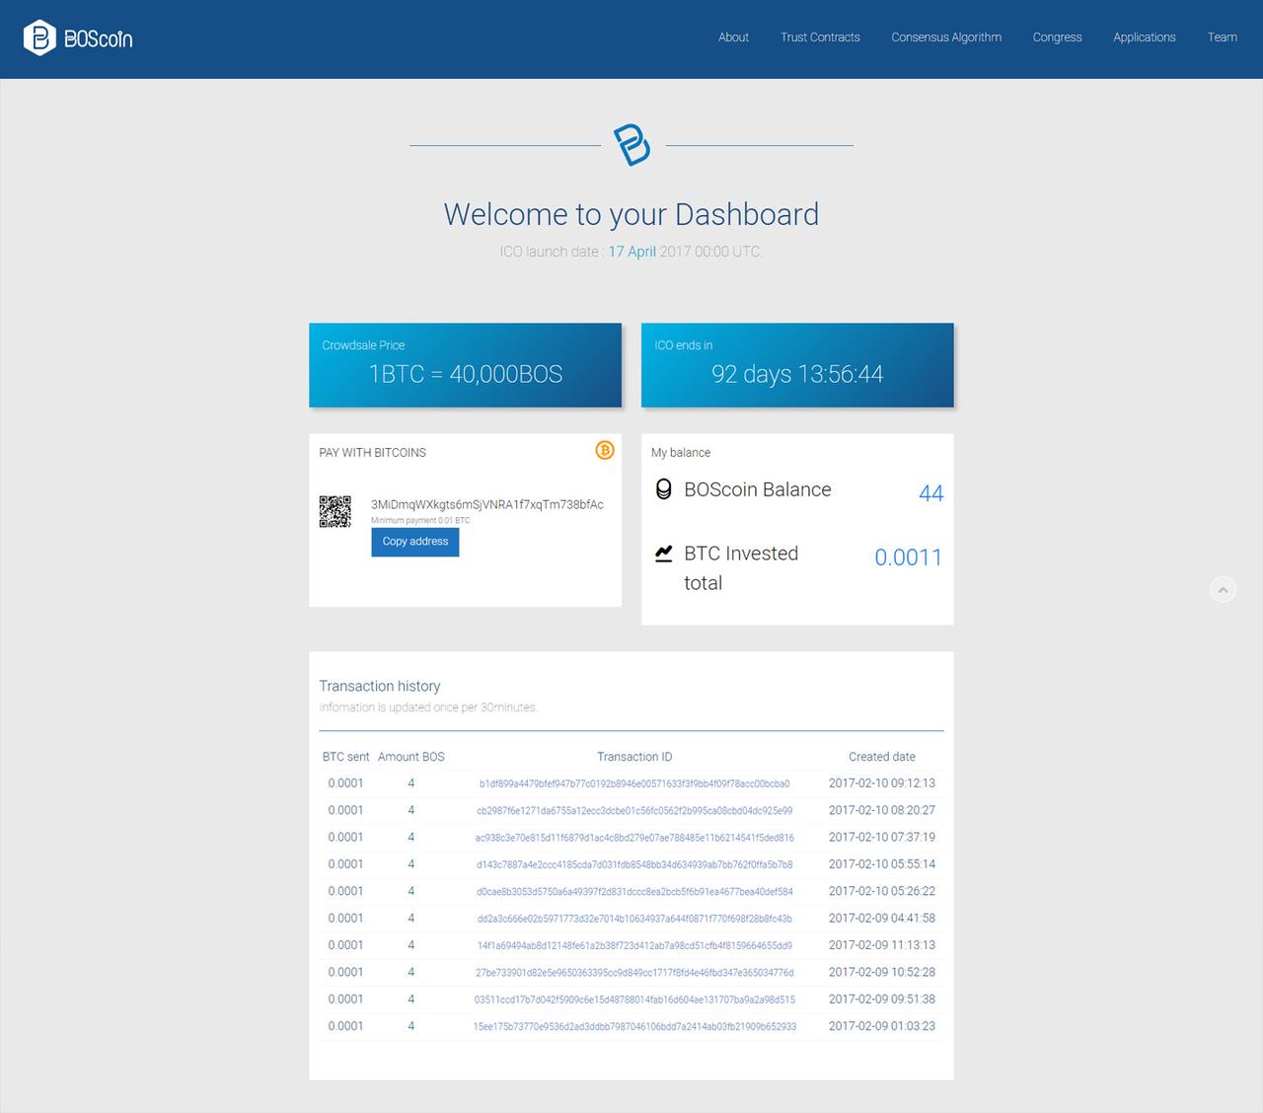
Task: Click transaction ID starting d143c7887a4e
Action: pos(634,864)
